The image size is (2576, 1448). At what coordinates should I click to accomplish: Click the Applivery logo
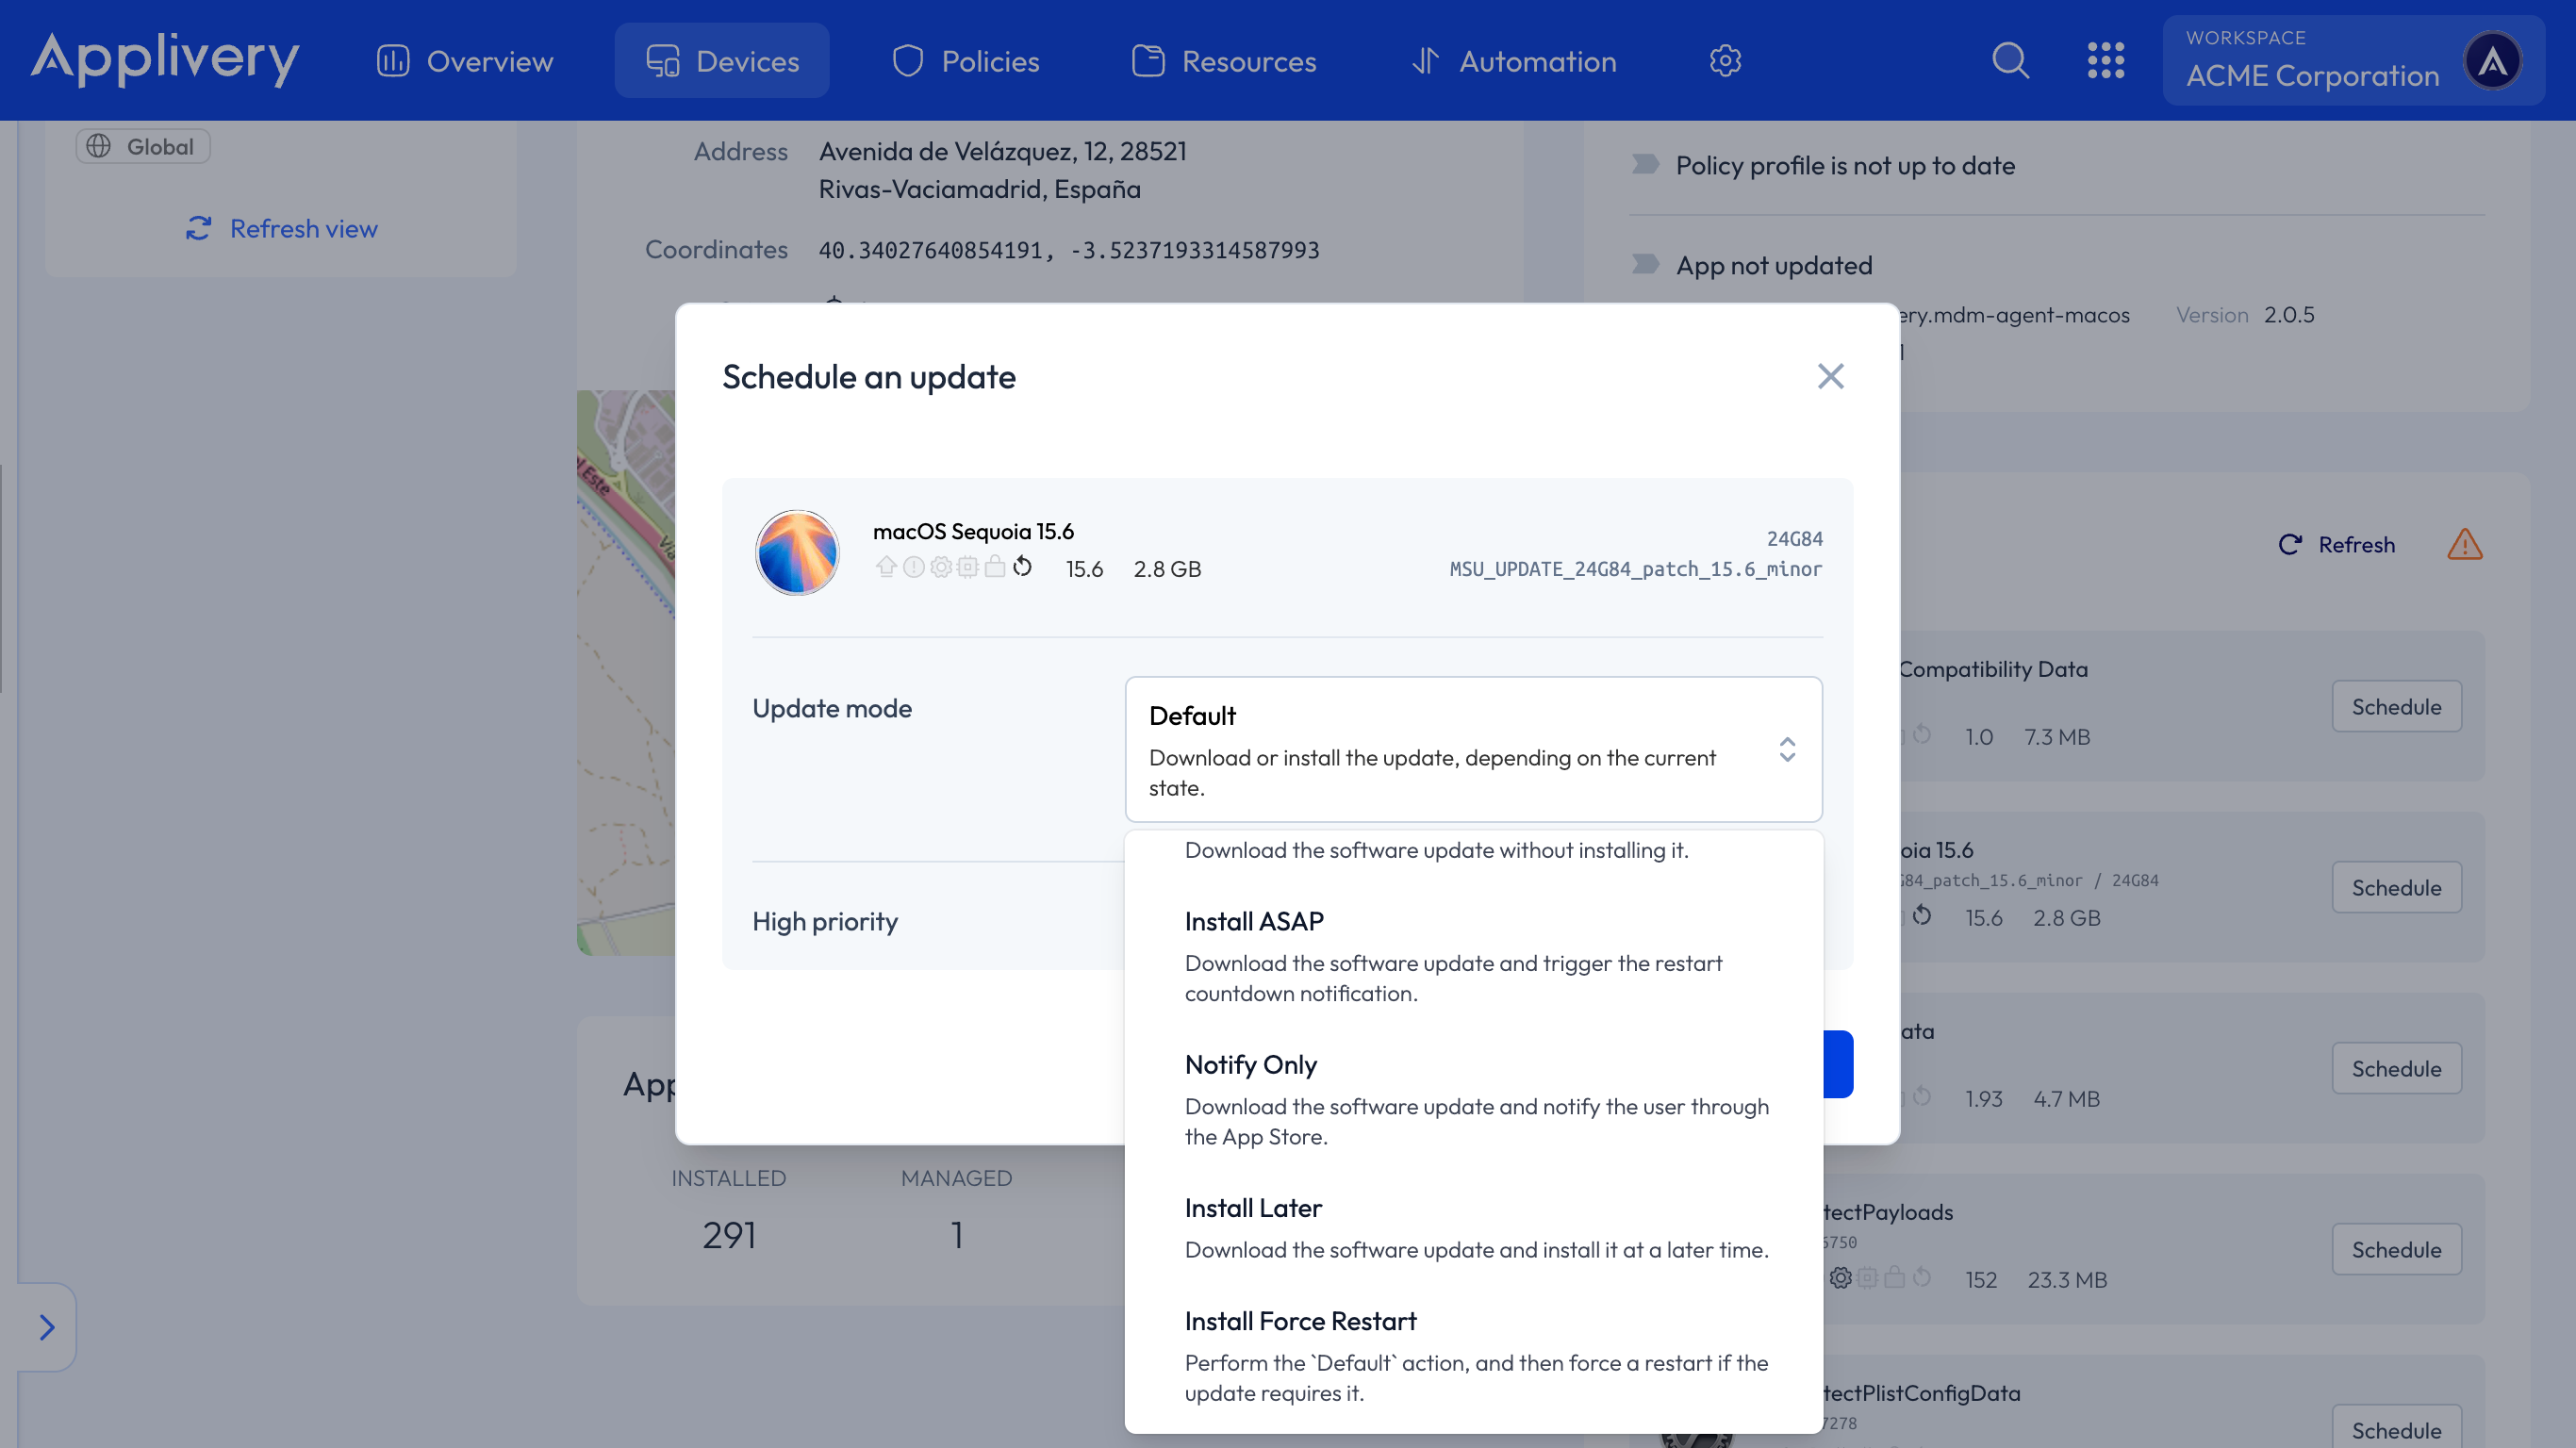(165, 59)
